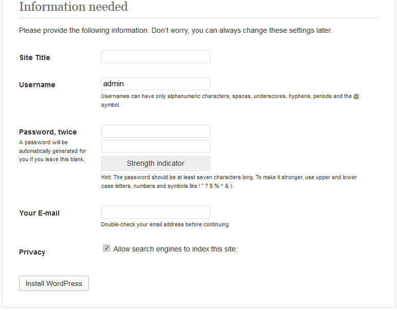Focus the Username field containing admin
Image resolution: width=397 pixels, height=310 pixels.
(155, 84)
